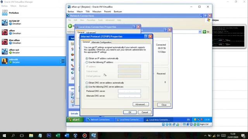The width and height of the screenshot is (248, 139).
Task: Open the network icon in system tray
Action: [x=214, y=136]
